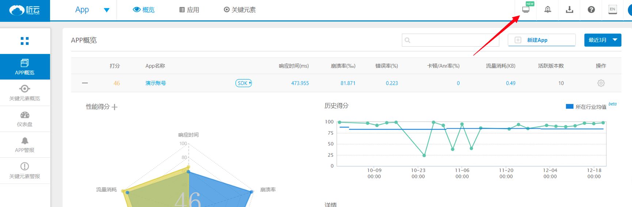The image size is (632, 207).
Task: Click the download icon in header
Action: (570, 9)
